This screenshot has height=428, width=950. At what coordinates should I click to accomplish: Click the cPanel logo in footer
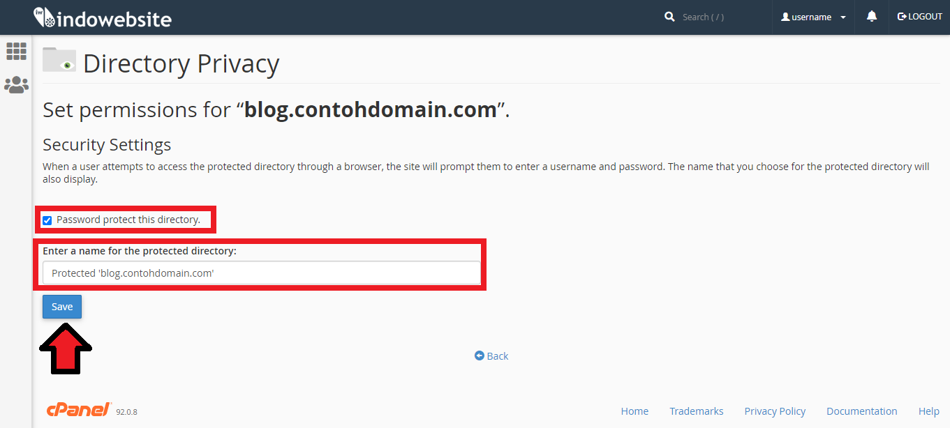pyautogui.click(x=78, y=410)
